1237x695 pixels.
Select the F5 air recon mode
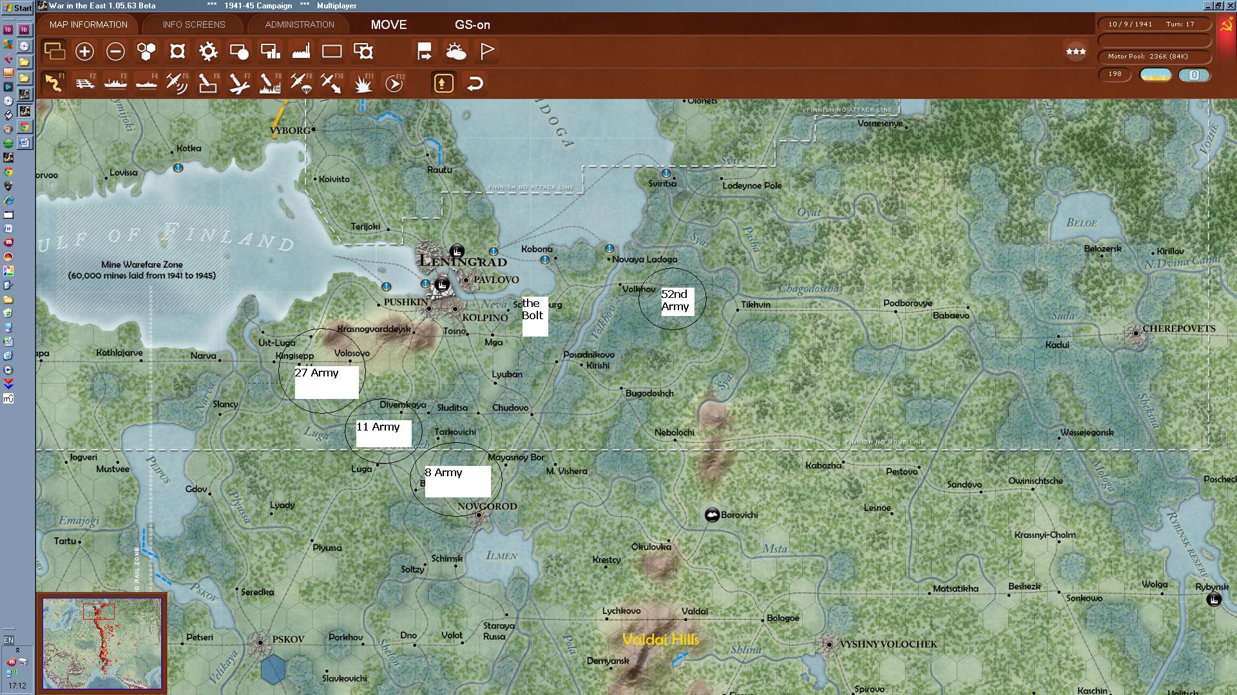coord(178,83)
